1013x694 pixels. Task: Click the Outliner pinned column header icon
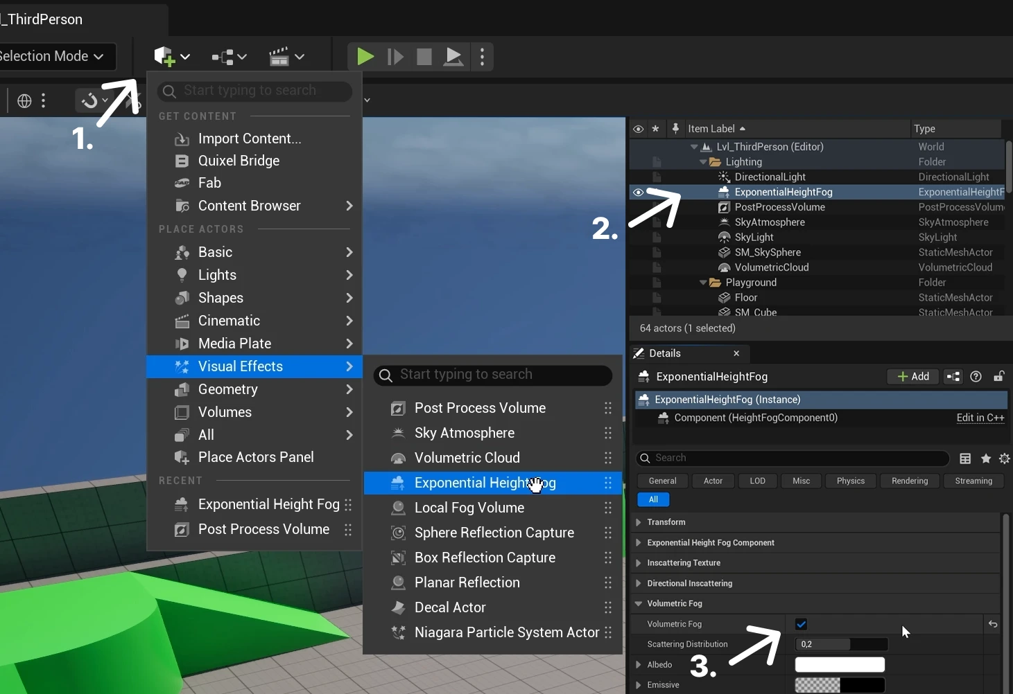tap(675, 129)
